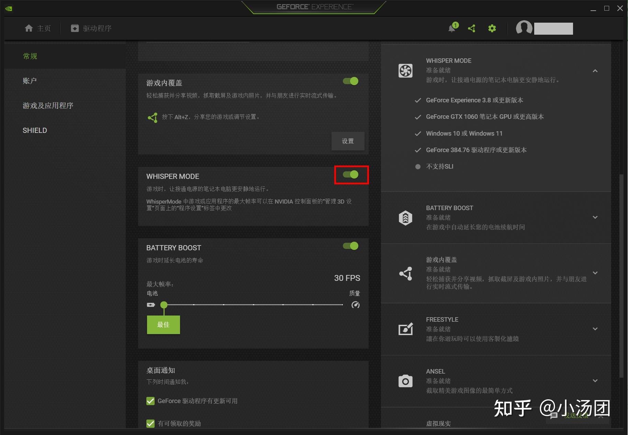Select 账户 in the left sidebar
The width and height of the screenshot is (628, 435).
(x=30, y=80)
